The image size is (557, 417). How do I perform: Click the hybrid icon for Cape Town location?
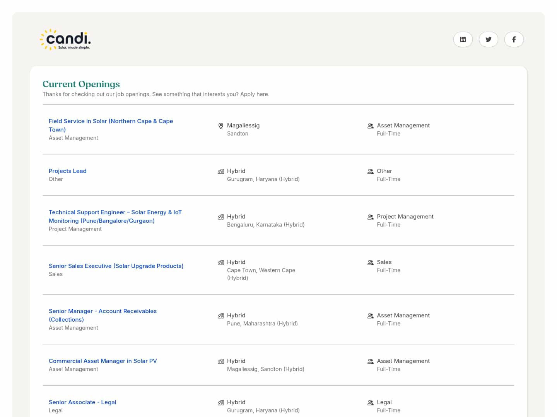221,263
